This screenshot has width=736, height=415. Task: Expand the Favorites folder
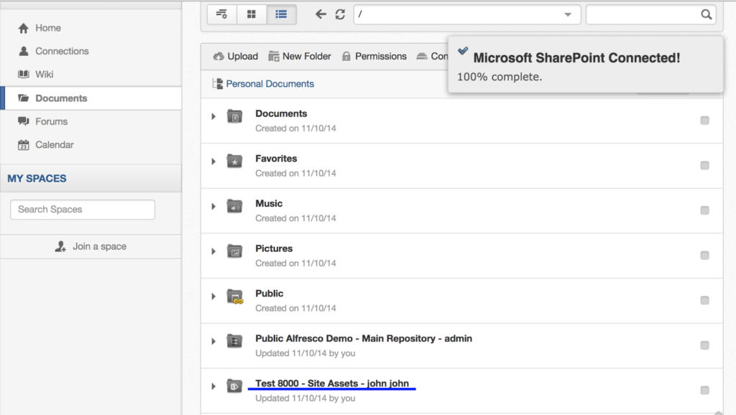[213, 162]
